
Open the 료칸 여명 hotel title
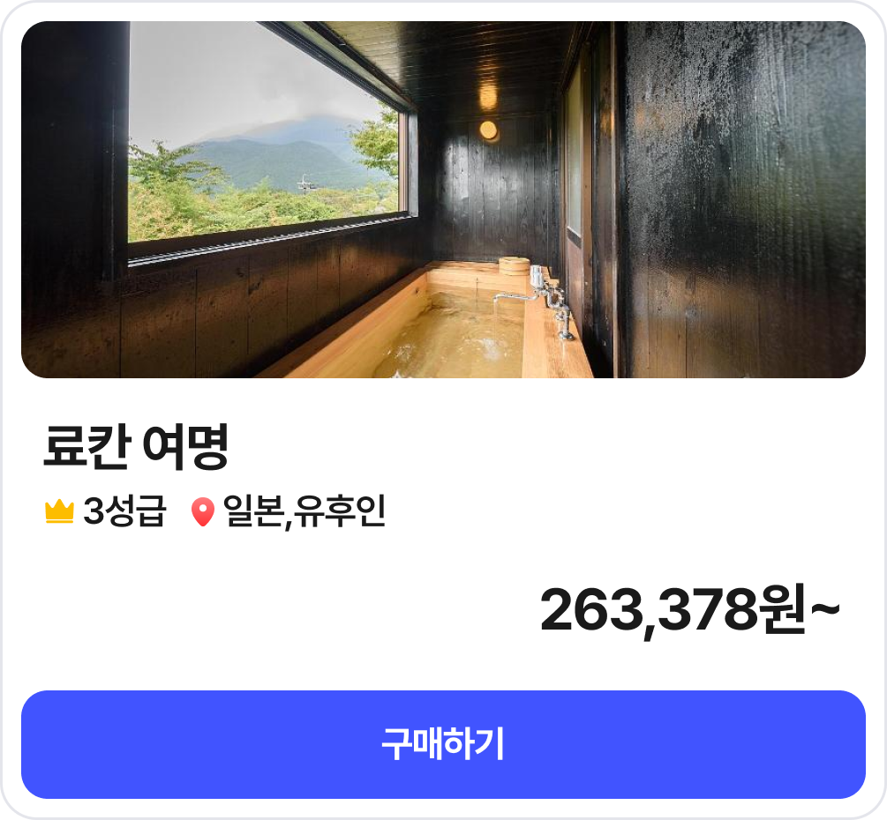click(136, 447)
